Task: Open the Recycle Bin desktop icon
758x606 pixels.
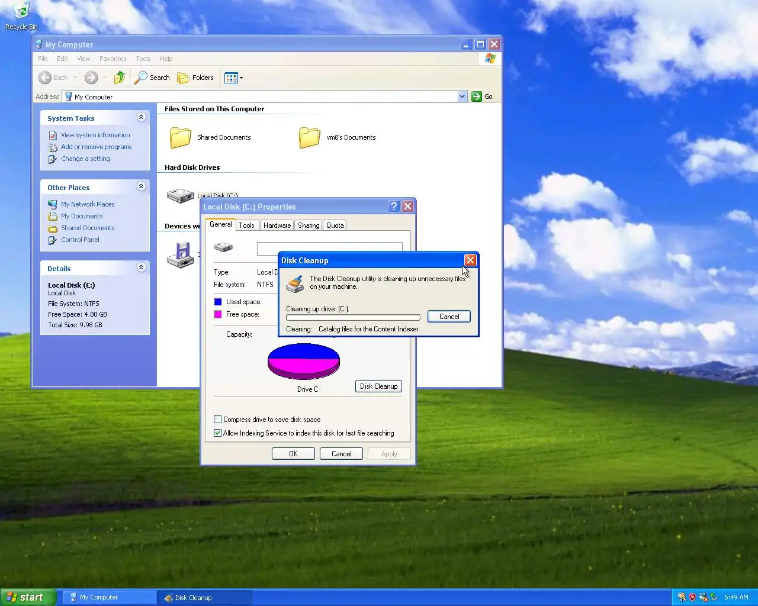Action: (x=21, y=15)
